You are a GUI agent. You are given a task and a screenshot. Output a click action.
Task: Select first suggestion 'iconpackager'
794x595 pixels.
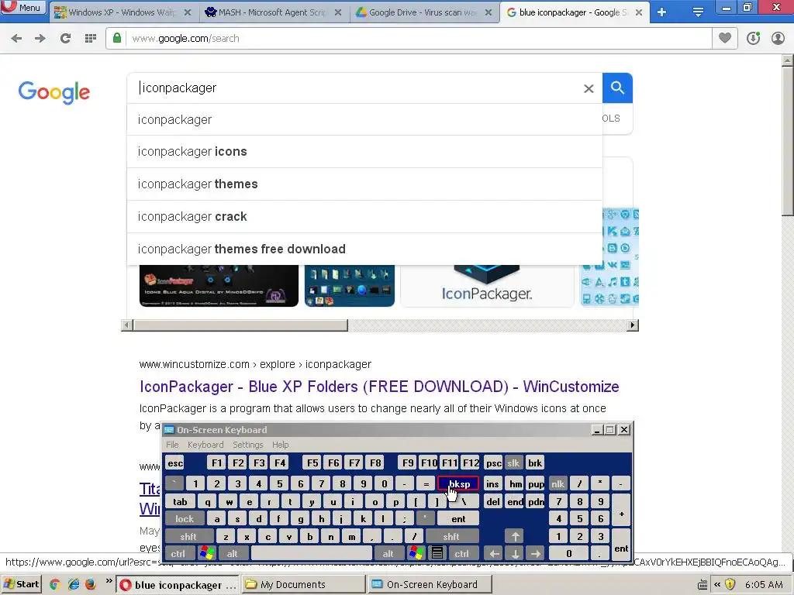click(x=364, y=119)
